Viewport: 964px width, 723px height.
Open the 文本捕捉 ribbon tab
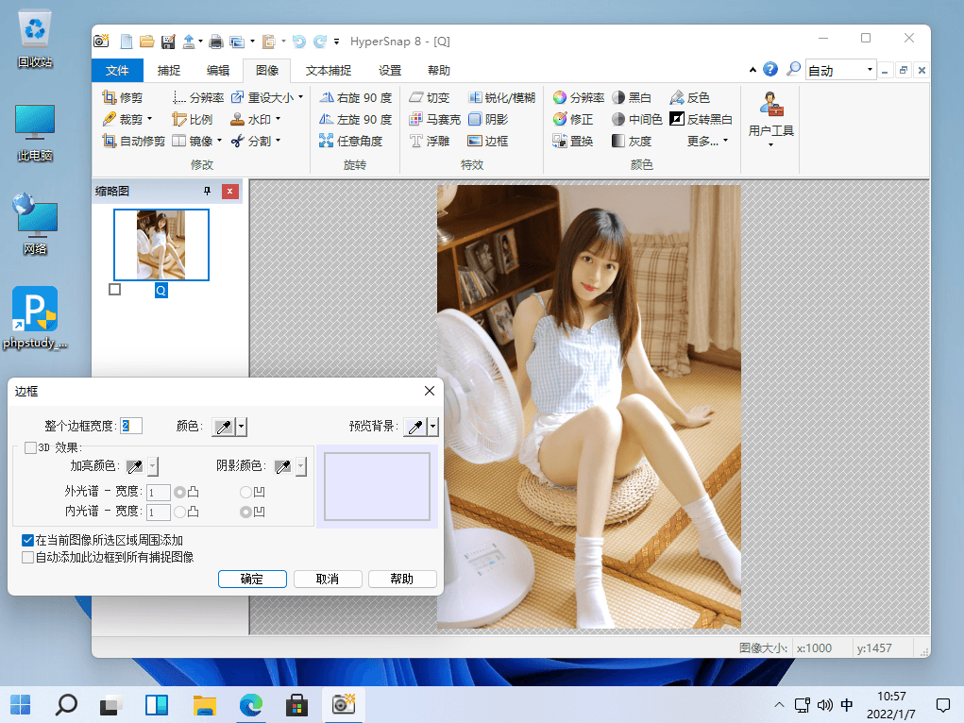click(329, 71)
